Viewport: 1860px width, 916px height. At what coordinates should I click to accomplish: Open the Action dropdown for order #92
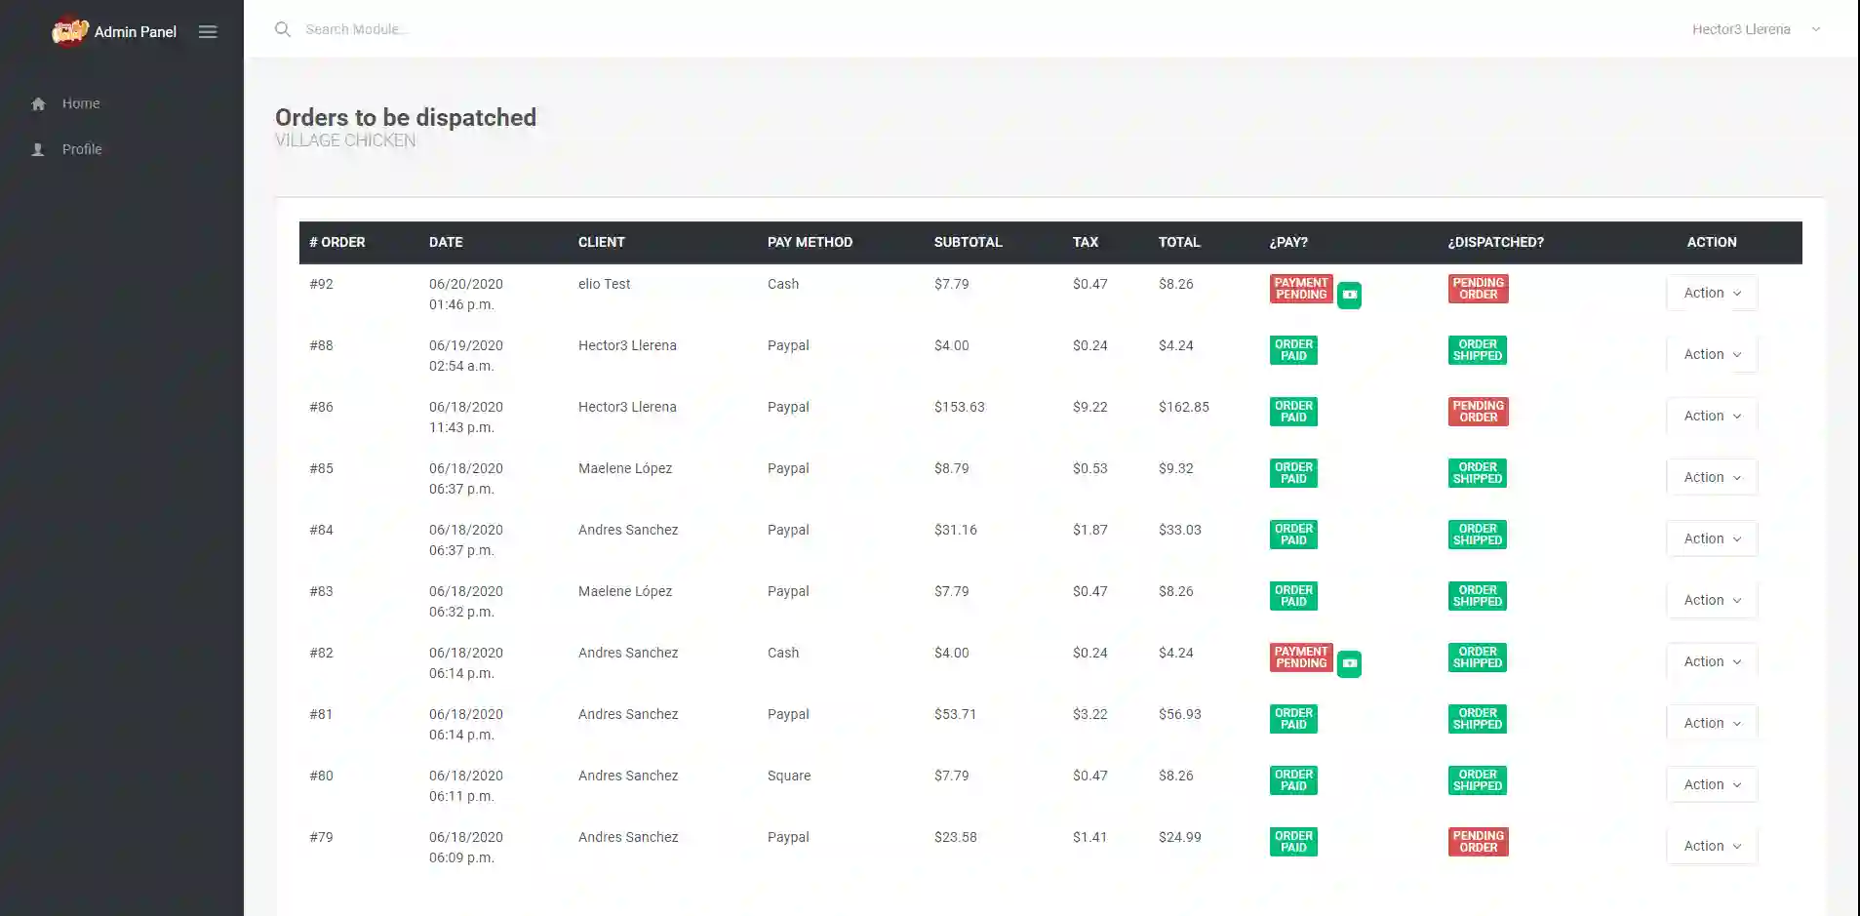click(1712, 293)
